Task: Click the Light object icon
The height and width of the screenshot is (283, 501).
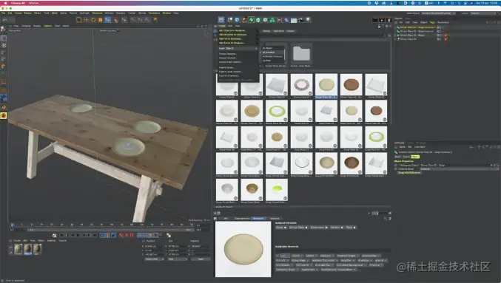Action: 309,20
